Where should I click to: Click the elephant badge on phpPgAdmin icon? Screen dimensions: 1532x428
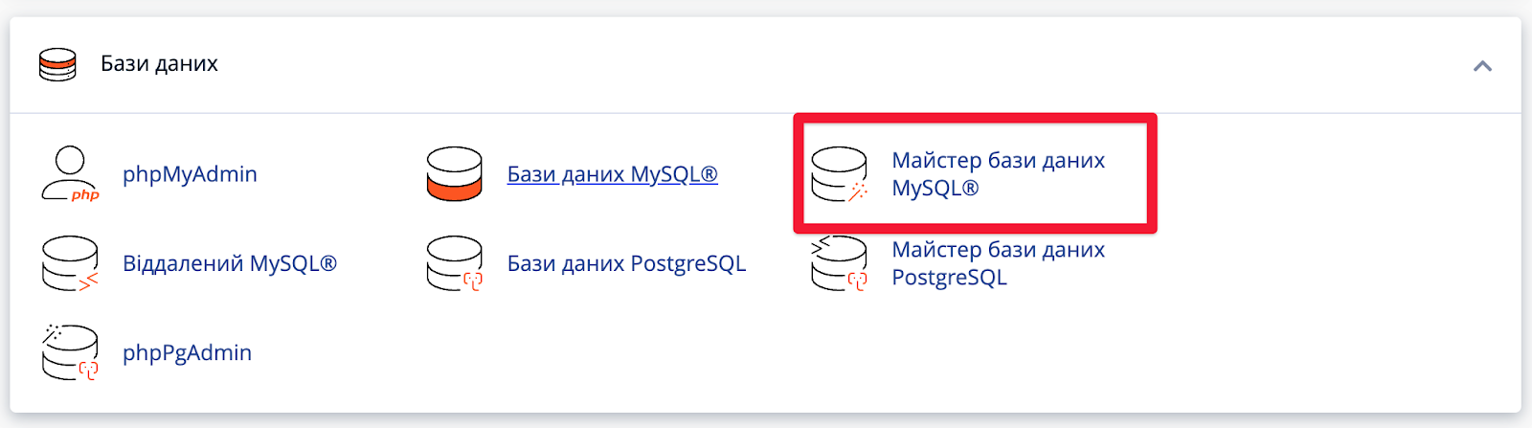(88, 370)
